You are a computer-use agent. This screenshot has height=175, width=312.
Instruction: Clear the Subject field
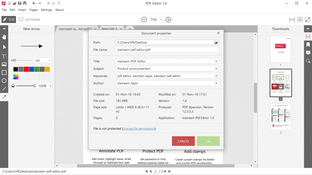(216, 69)
